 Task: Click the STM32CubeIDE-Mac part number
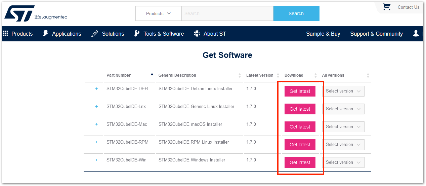[127, 124]
